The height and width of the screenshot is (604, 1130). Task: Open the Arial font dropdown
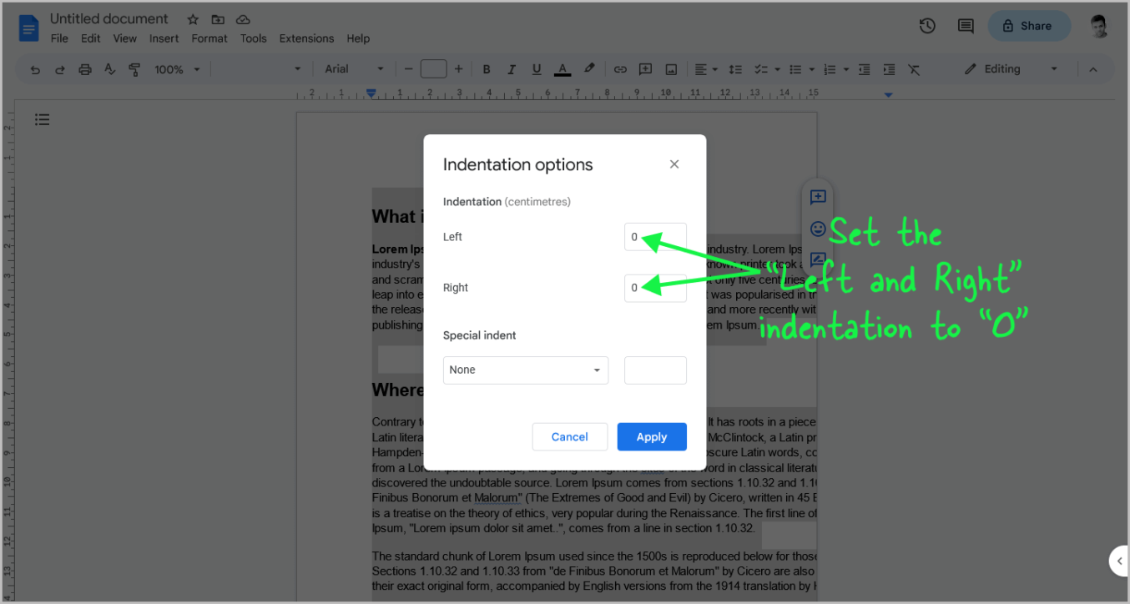coord(355,69)
